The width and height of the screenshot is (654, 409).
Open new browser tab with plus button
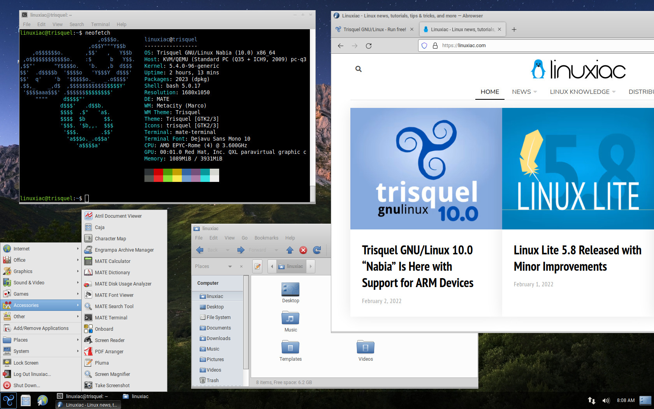tap(514, 29)
